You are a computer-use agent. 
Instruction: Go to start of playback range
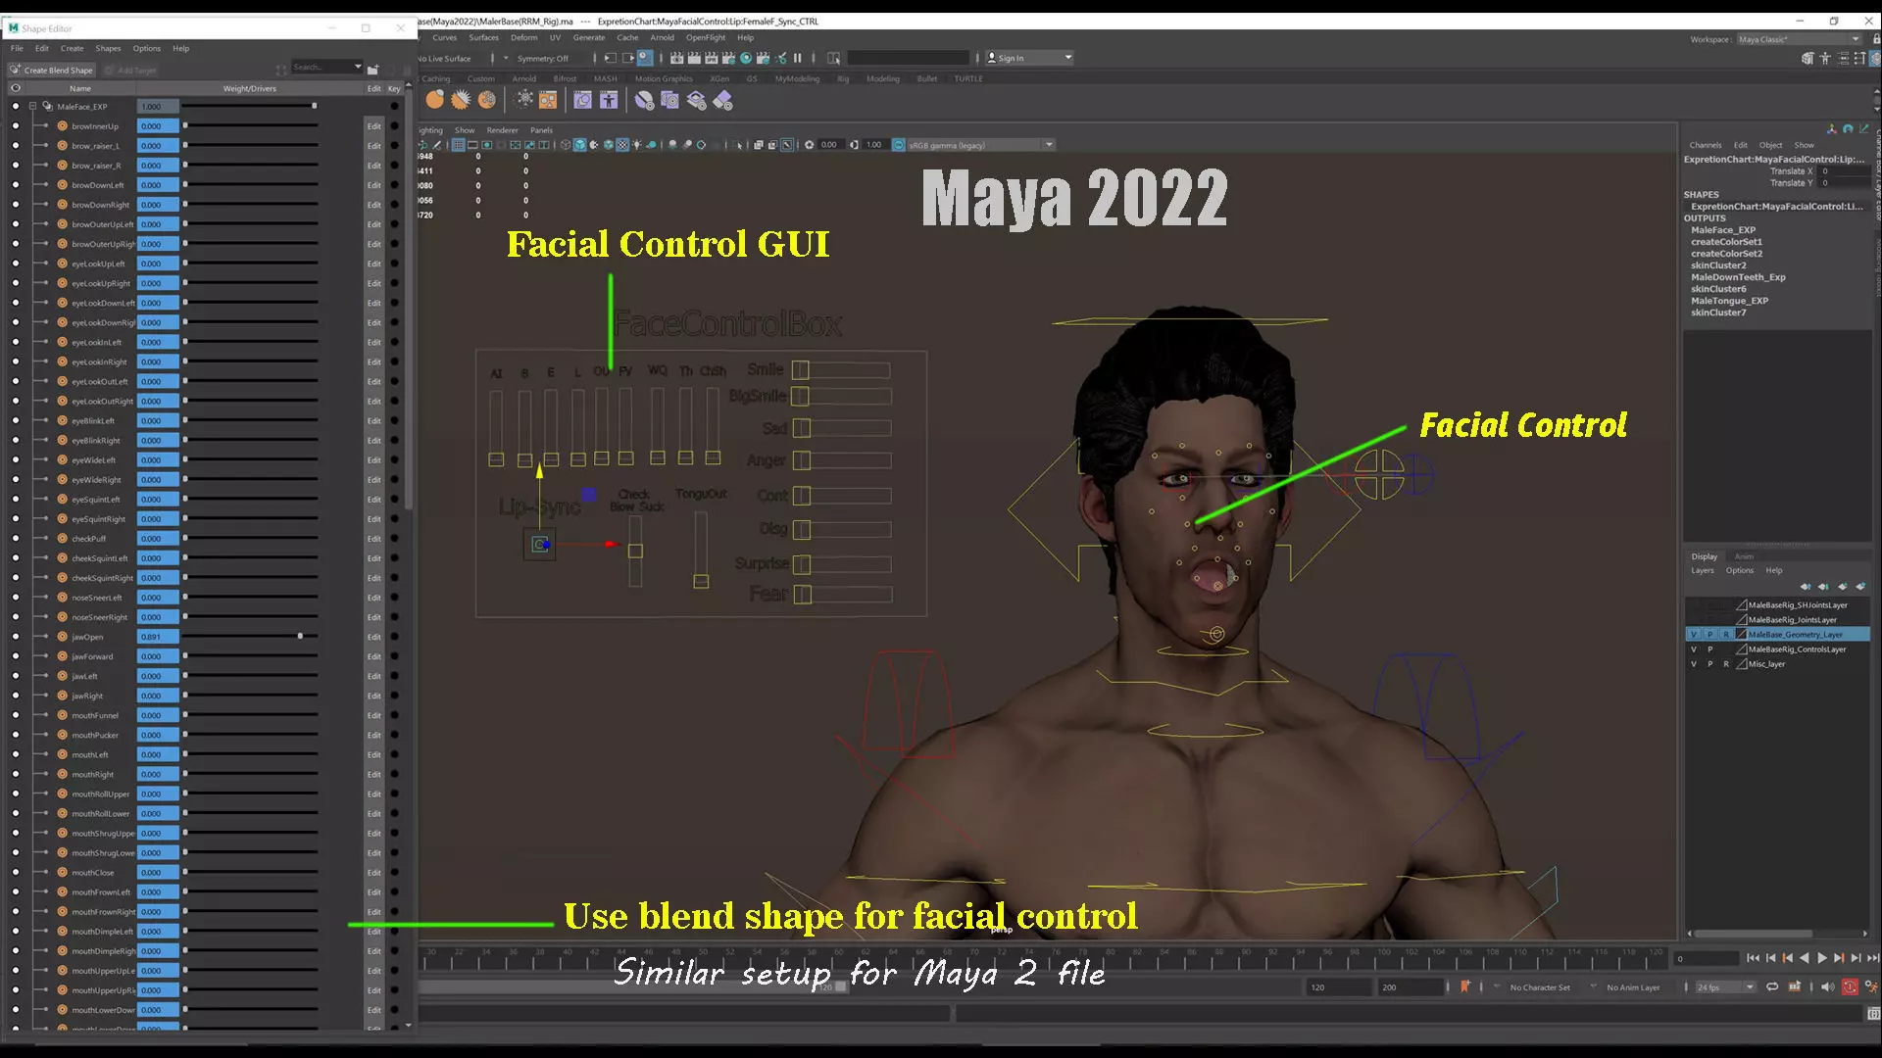(x=1753, y=958)
